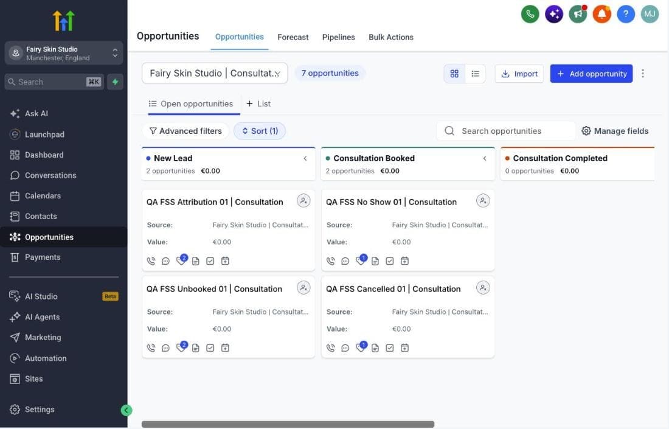Click calendar icon on QA FSS No Show 01 card
The image size is (669, 429).
tap(404, 261)
